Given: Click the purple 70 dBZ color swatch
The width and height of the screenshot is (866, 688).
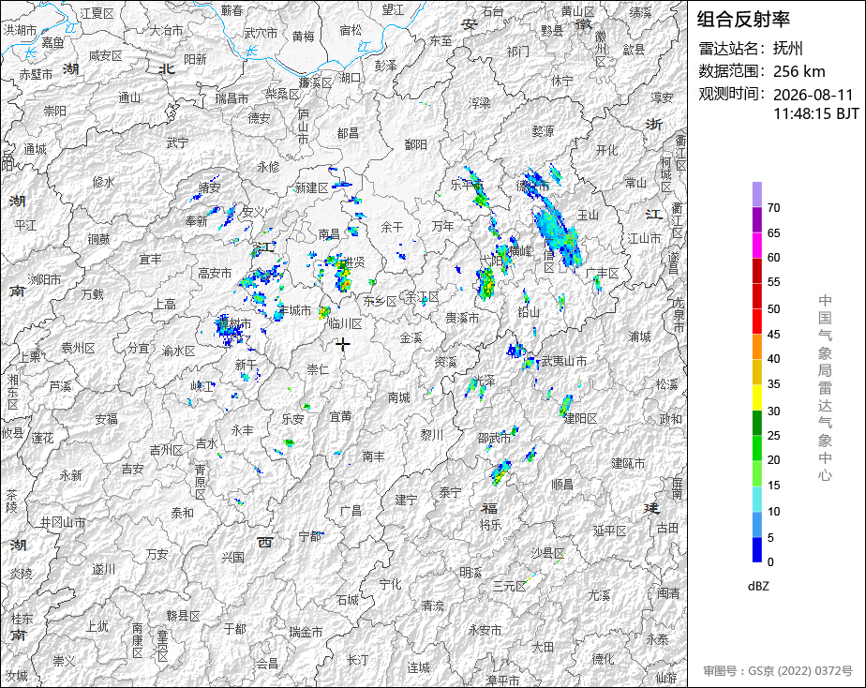Looking at the screenshot, I should point(756,194).
